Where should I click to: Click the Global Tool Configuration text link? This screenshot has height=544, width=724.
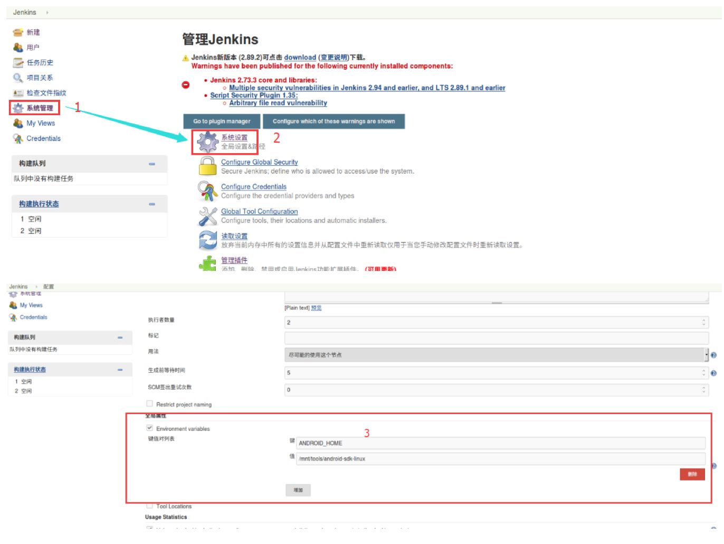click(259, 212)
